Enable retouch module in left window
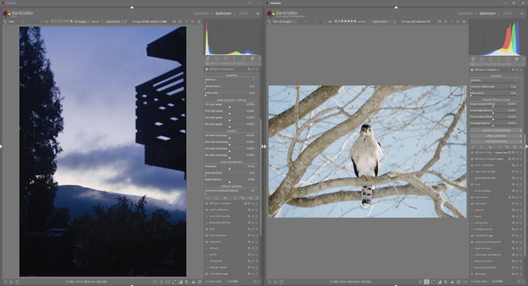Image resolution: width=528 pixels, height=286 pixels. [207, 249]
